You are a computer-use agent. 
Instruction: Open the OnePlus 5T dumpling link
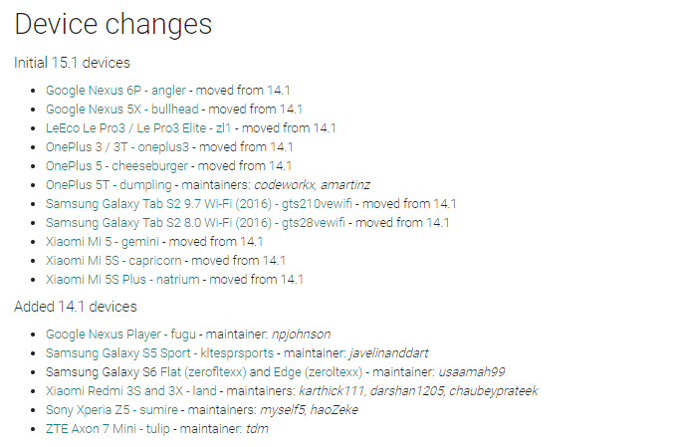[109, 185]
